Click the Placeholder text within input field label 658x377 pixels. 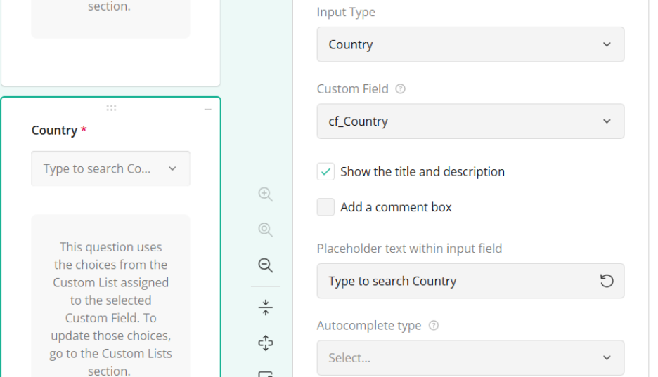coord(409,249)
